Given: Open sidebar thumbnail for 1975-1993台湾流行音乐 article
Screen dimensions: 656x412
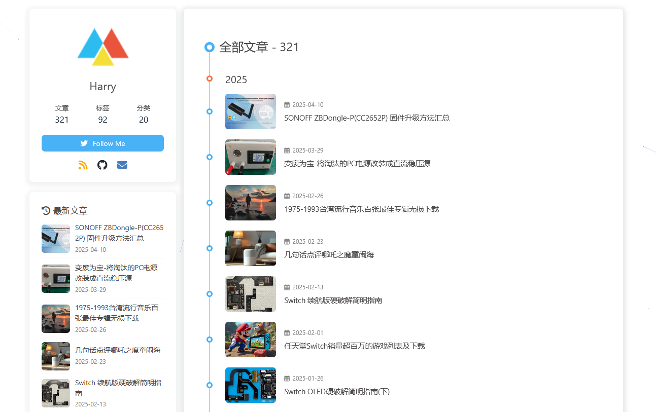Looking at the screenshot, I should pyautogui.click(x=56, y=319).
